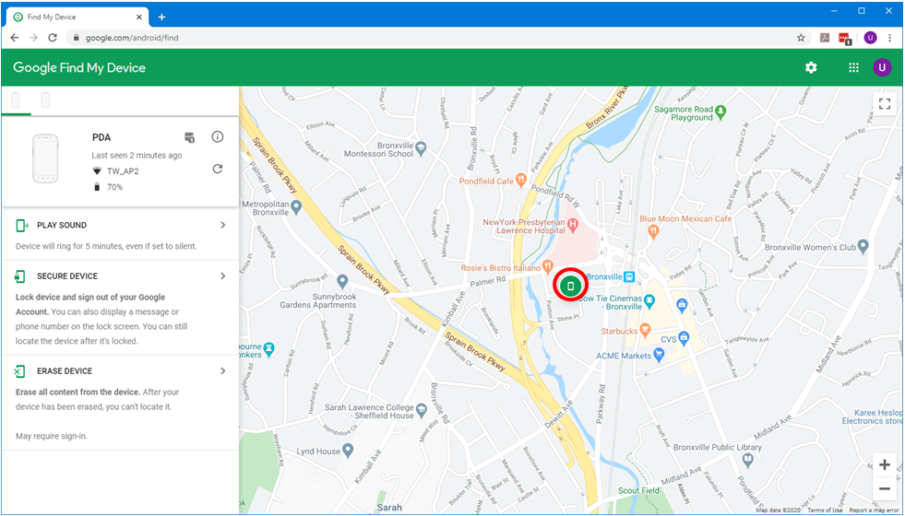The image size is (905, 516).
Task: Click the PLAY SOUND label
Action: (x=62, y=226)
